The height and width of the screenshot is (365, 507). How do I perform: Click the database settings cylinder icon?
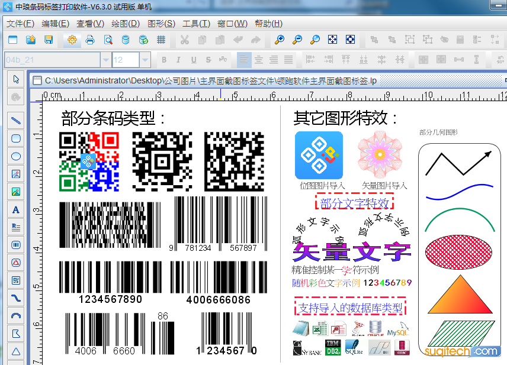(x=126, y=40)
